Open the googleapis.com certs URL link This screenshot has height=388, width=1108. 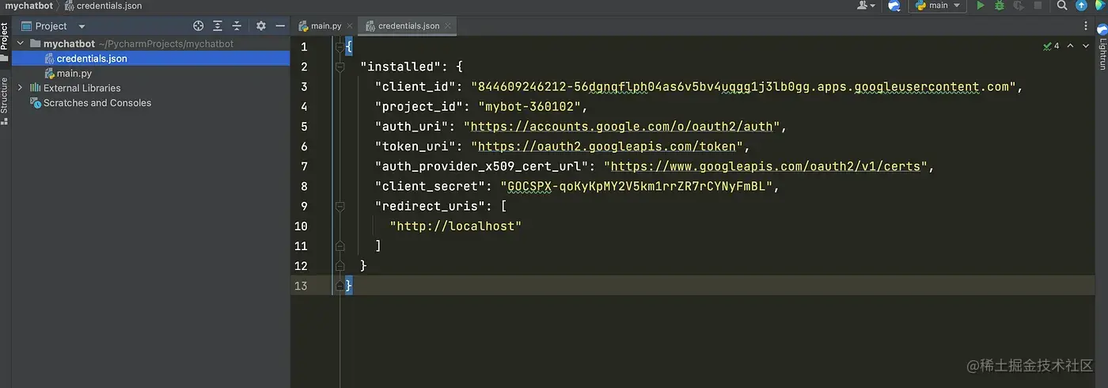pos(765,166)
